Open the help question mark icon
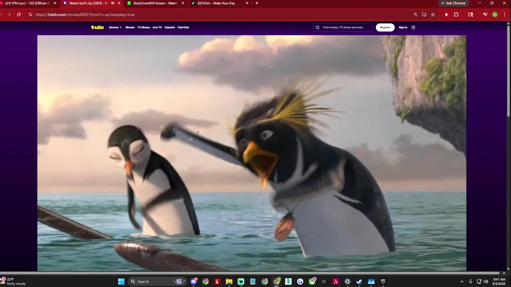This screenshot has width=511, height=287. pyautogui.click(x=413, y=28)
